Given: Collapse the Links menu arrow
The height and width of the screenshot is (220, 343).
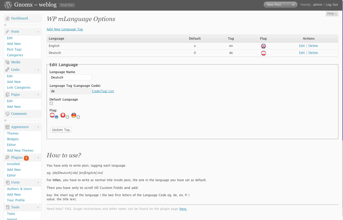Looking at the screenshot, I should tap(38, 70).
